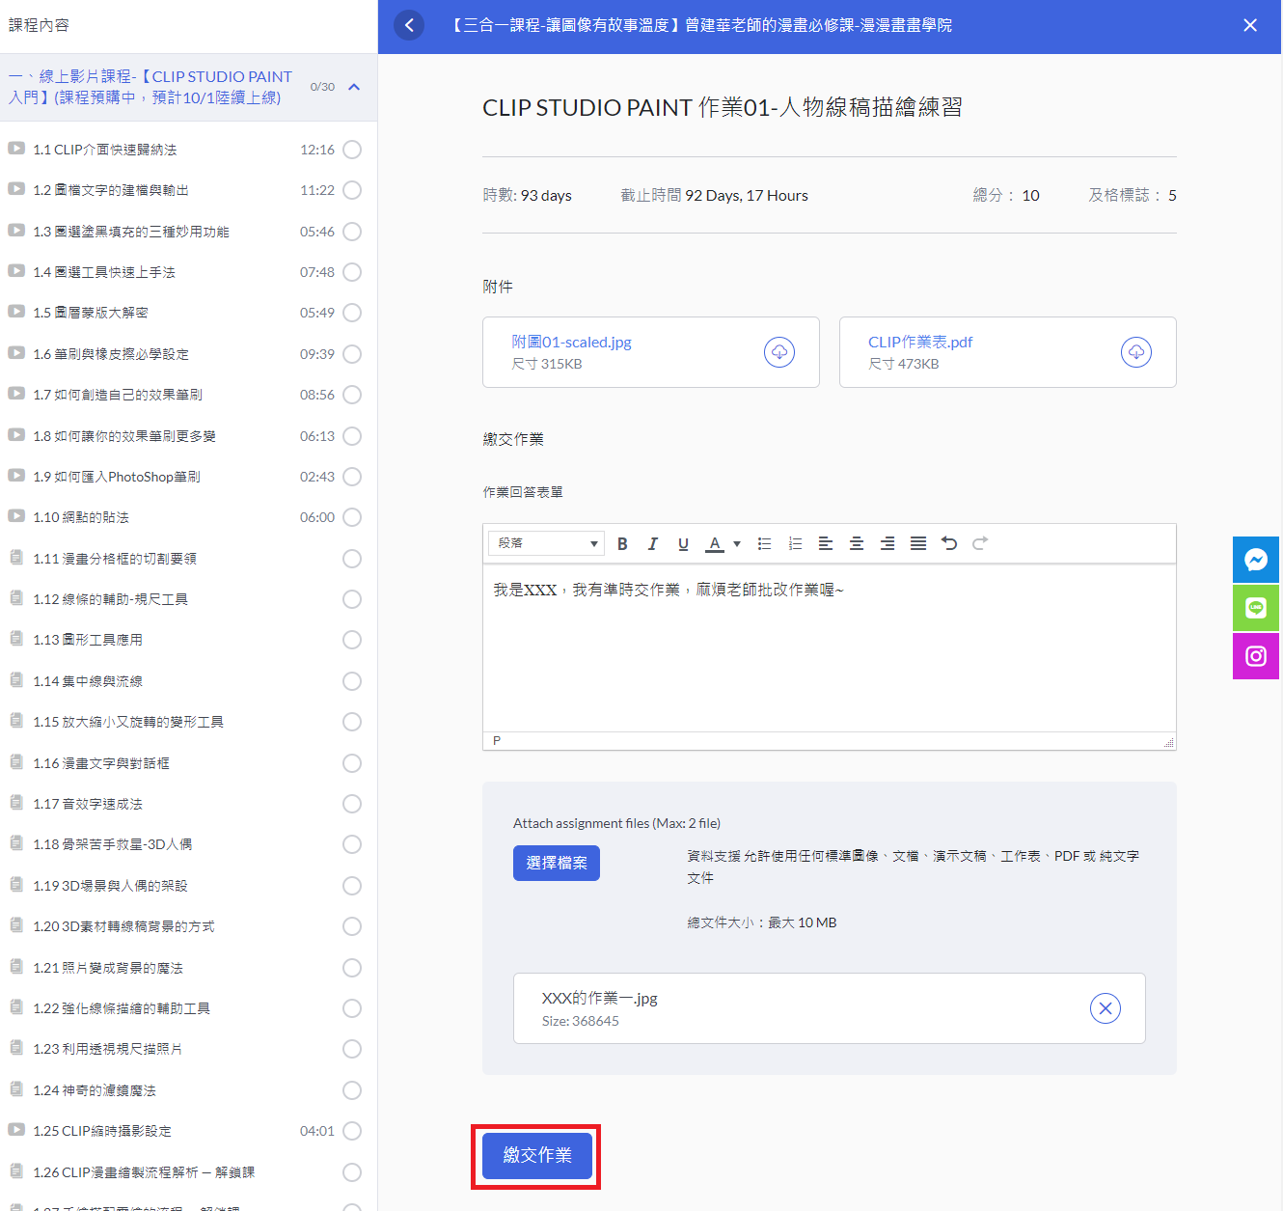Open the CLIP作業表.pdf attachment link
This screenshot has height=1211, width=1283.
920,342
